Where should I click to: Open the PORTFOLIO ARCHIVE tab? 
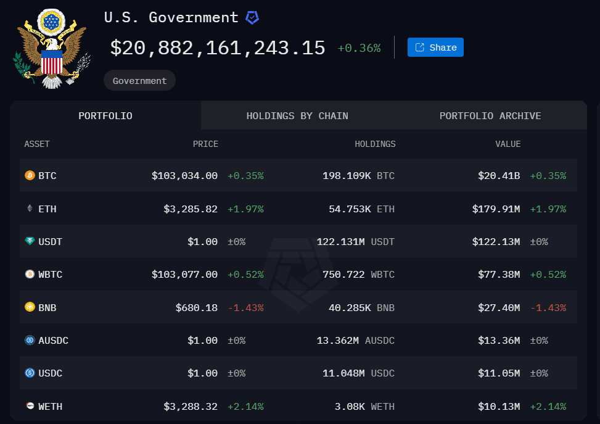point(490,115)
